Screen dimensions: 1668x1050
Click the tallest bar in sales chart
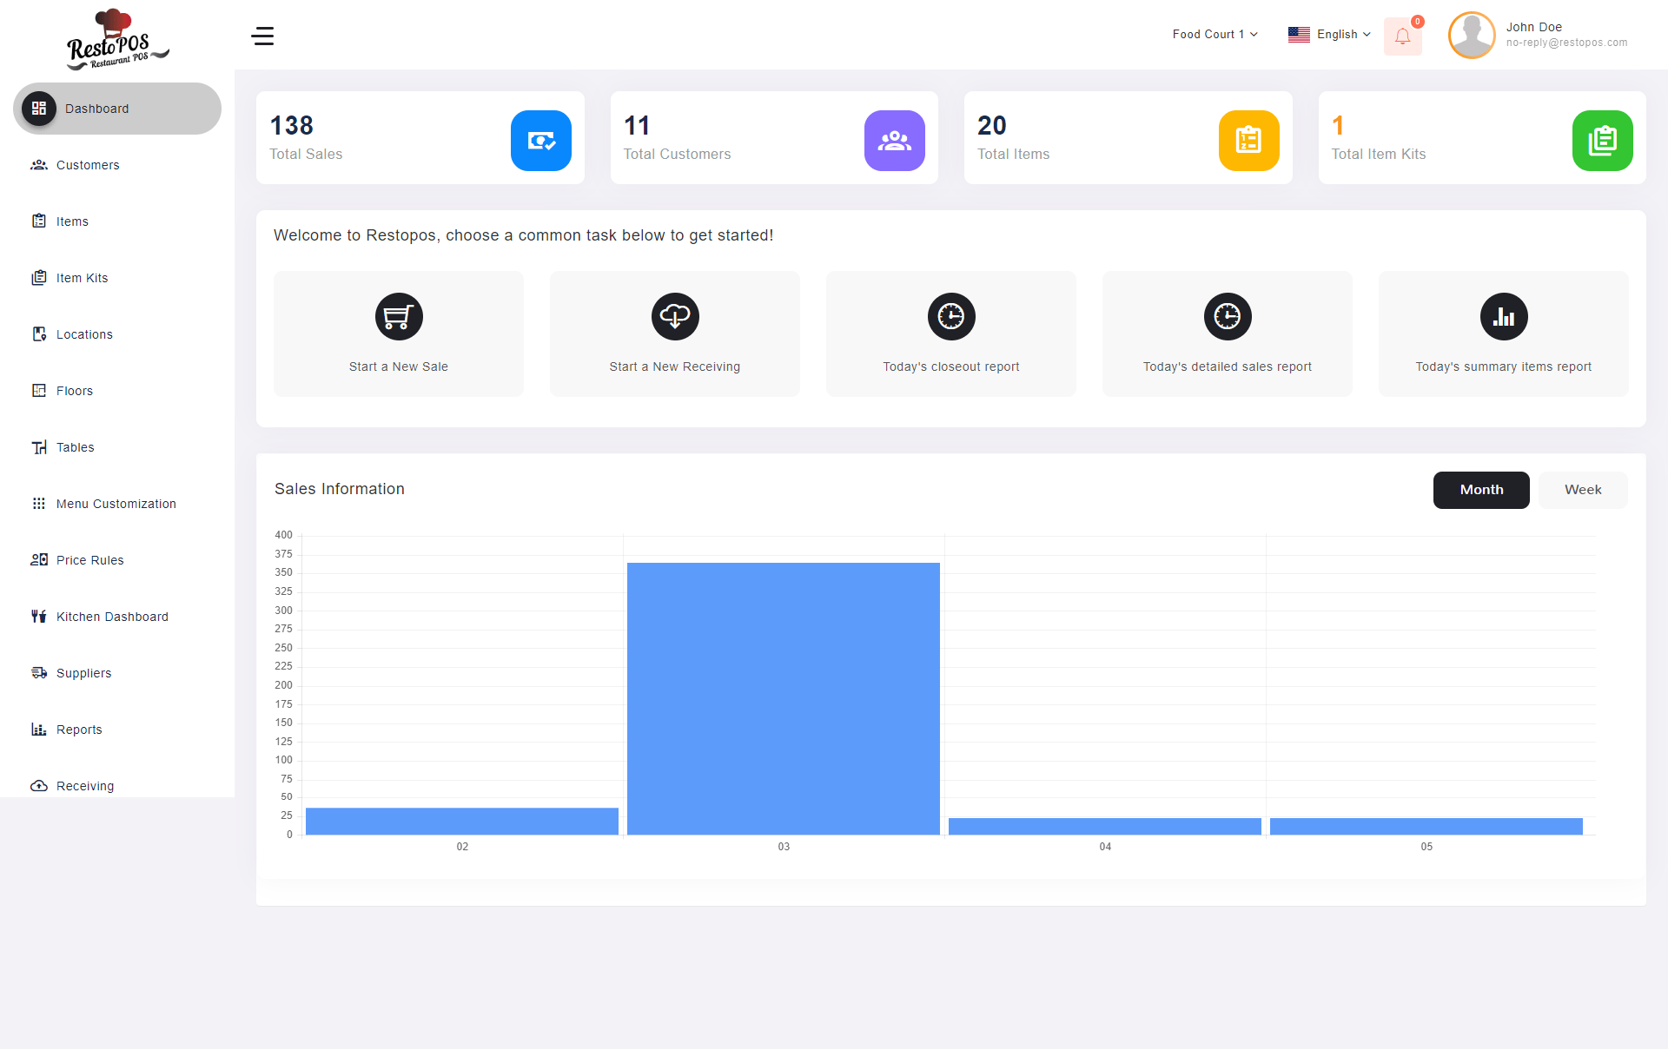[x=783, y=695]
